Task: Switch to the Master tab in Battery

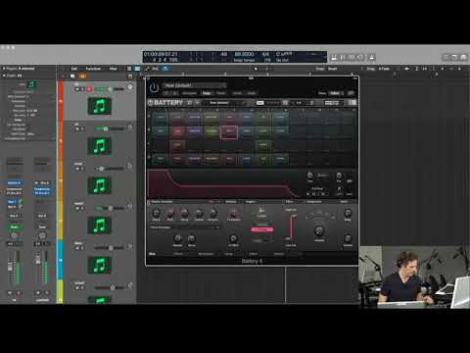Action: pyautogui.click(x=279, y=254)
